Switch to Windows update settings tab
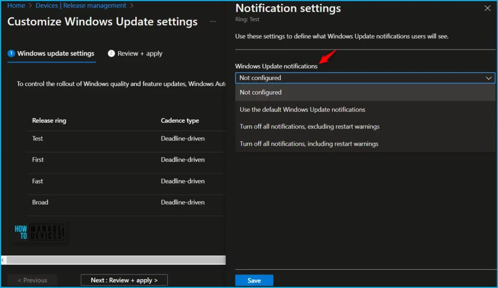Image resolution: width=498 pixels, height=288 pixels. pos(52,53)
